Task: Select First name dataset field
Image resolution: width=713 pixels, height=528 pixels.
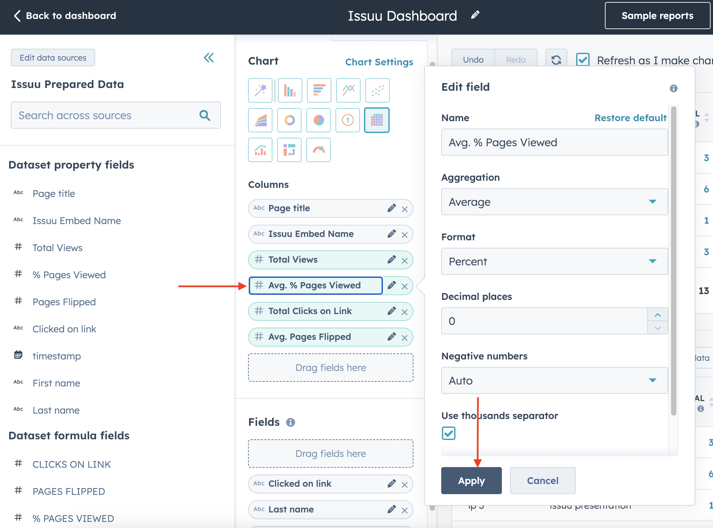Action: [x=56, y=383]
